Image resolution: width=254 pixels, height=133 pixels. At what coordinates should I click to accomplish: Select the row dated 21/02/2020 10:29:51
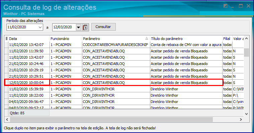(x=124, y=76)
